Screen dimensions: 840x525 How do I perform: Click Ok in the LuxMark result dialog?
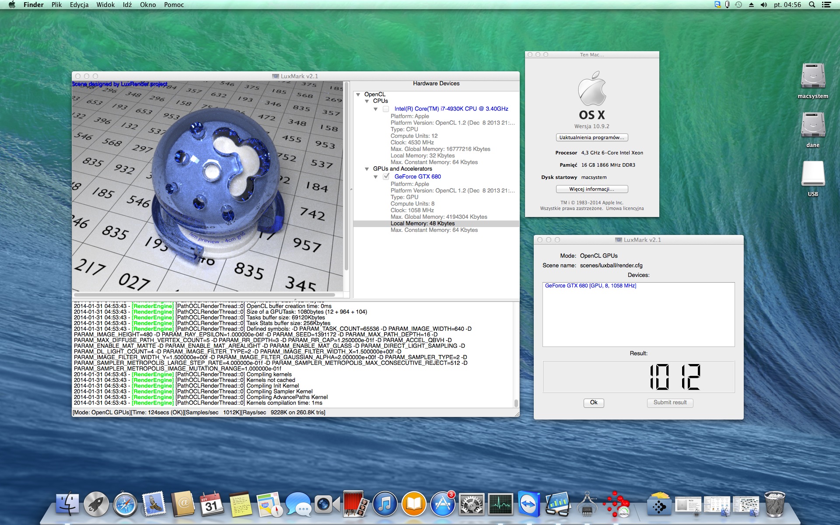pos(594,402)
